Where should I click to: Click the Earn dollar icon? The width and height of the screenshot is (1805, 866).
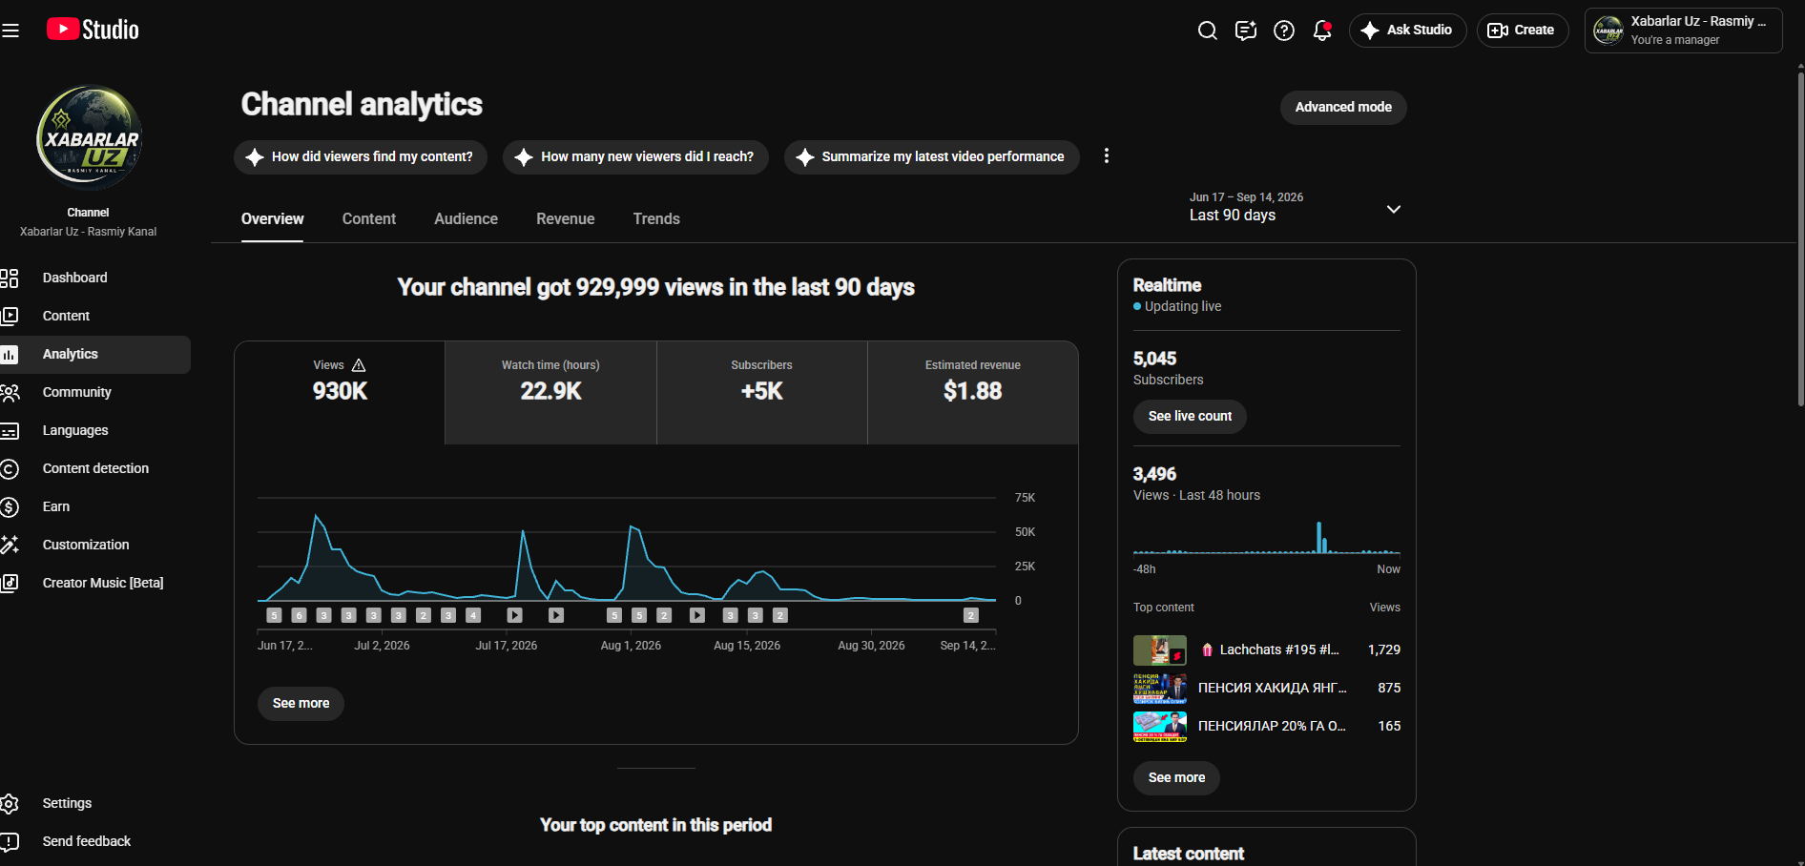click(x=10, y=507)
